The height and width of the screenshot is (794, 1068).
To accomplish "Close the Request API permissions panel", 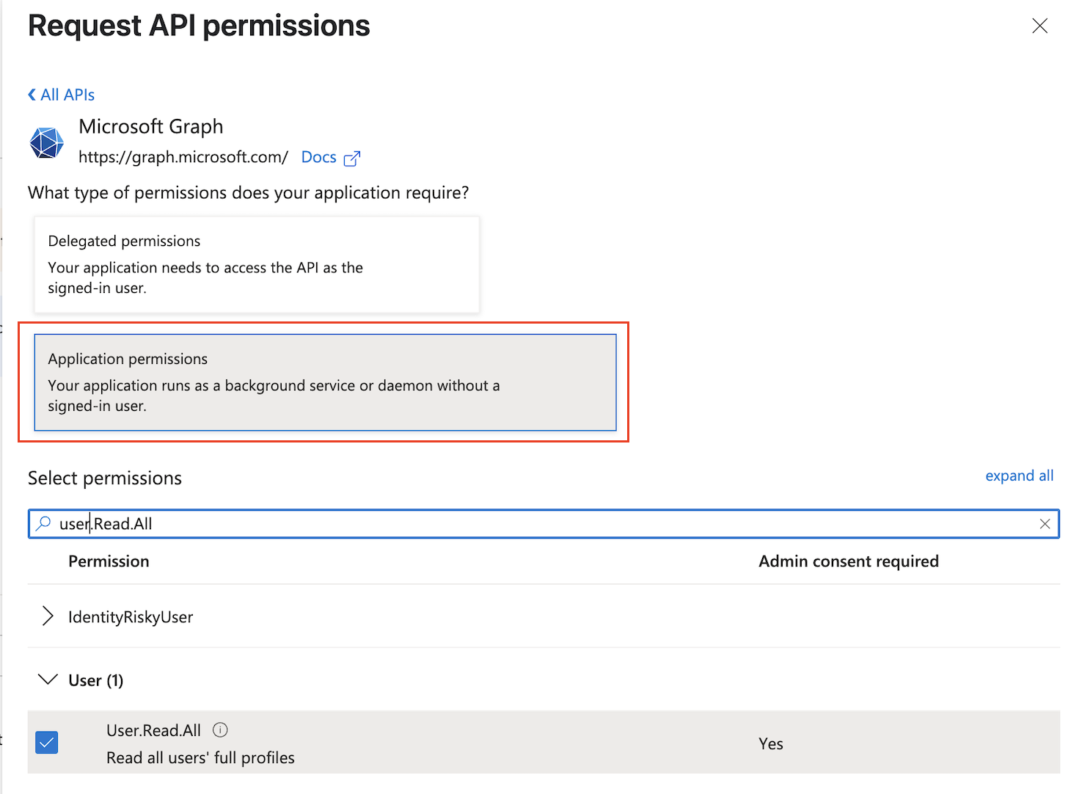I will [1039, 26].
